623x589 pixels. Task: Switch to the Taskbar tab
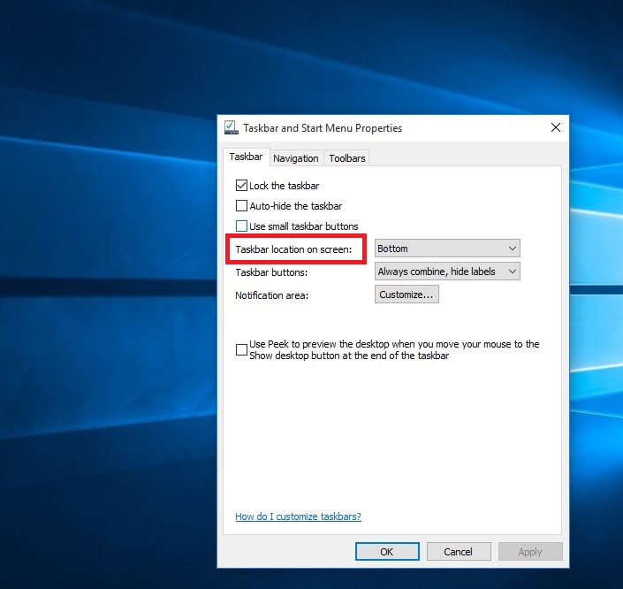click(x=246, y=157)
